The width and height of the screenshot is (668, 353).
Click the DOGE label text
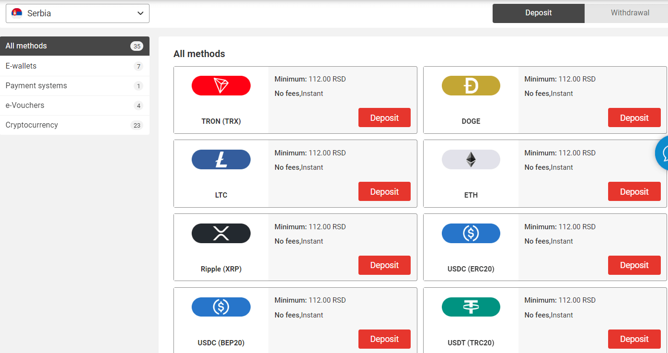tap(471, 121)
